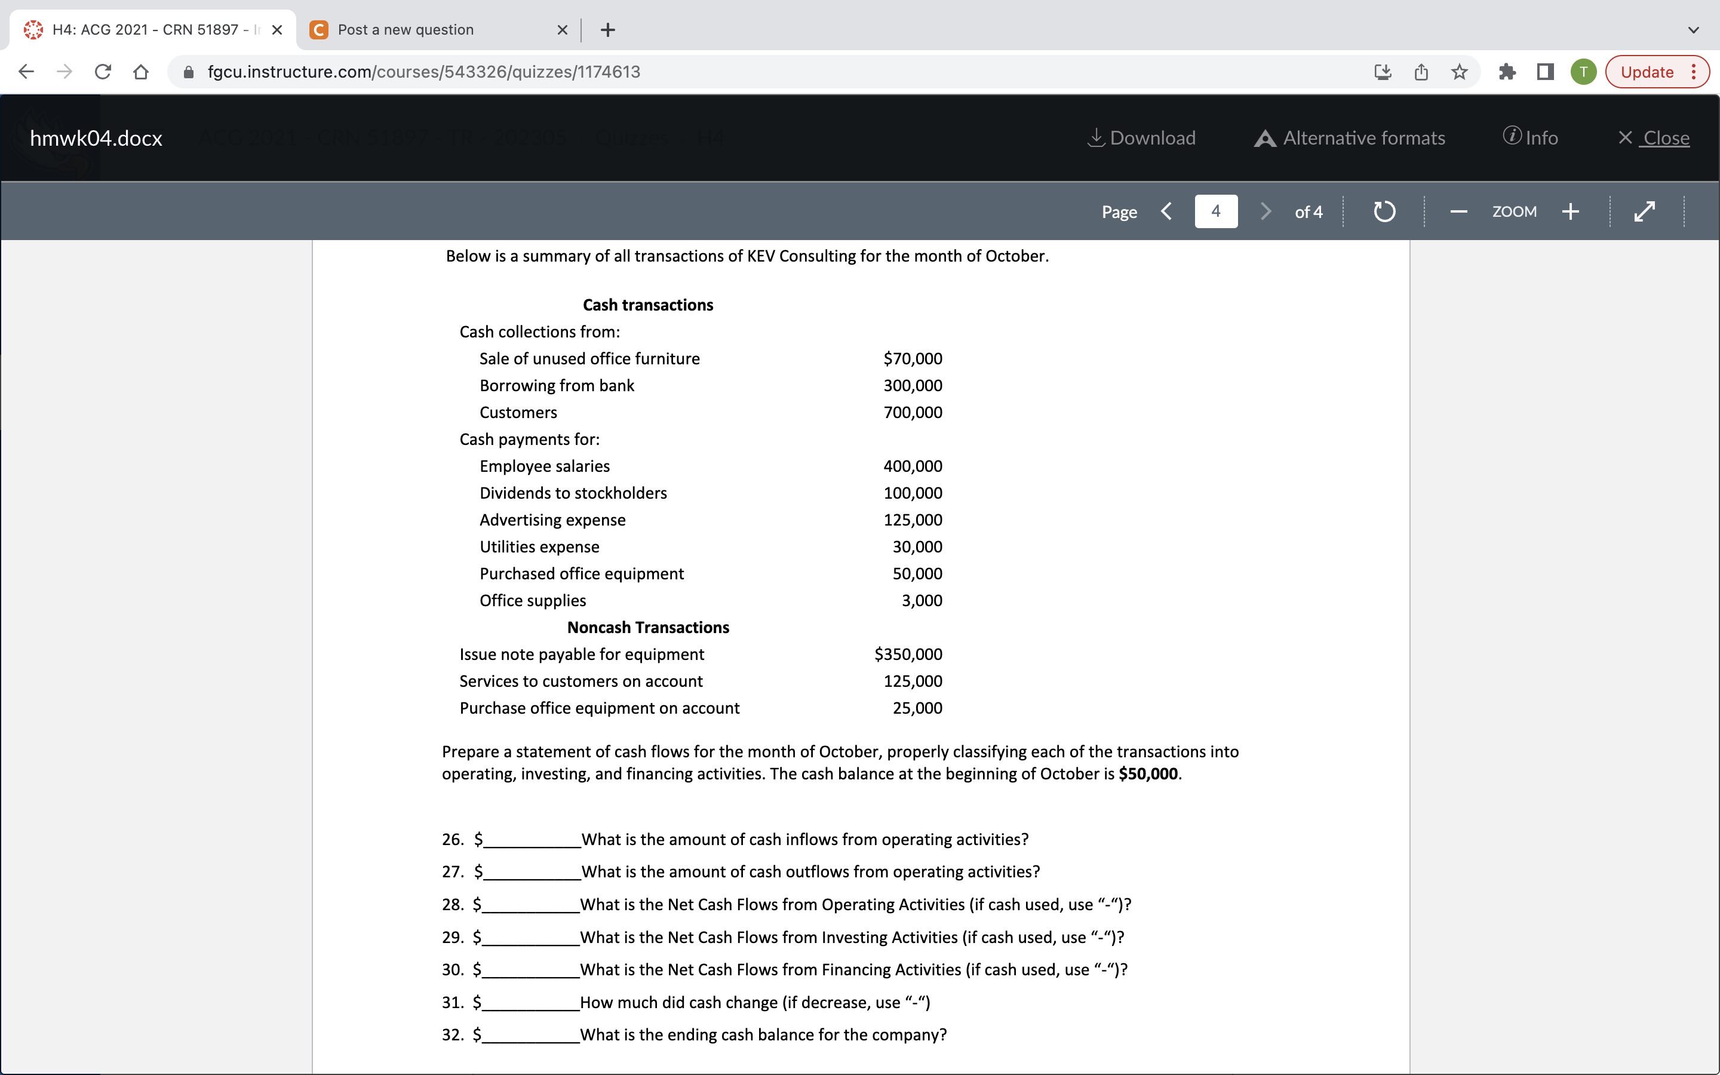Open the Extensions puzzle icon
This screenshot has height=1075, width=1720.
(1507, 72)
